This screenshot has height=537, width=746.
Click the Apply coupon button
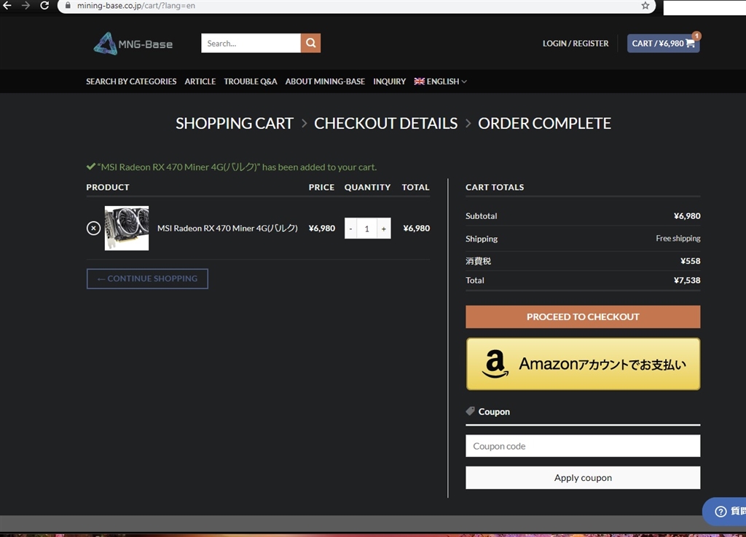pyautogui.click(x=583, y=477)
